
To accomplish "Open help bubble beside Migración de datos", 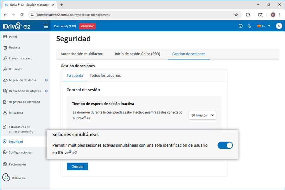I will click(46, 80).
